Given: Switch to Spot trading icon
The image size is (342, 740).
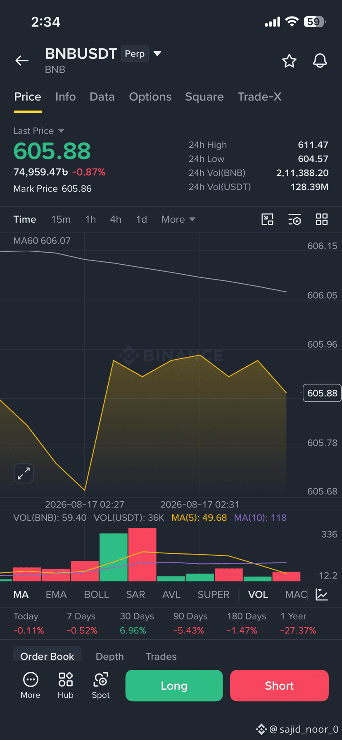Looking at the screenshot, I should tap(101, 685).
